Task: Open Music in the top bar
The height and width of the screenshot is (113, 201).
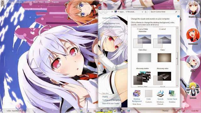Action: coord(35,2)
